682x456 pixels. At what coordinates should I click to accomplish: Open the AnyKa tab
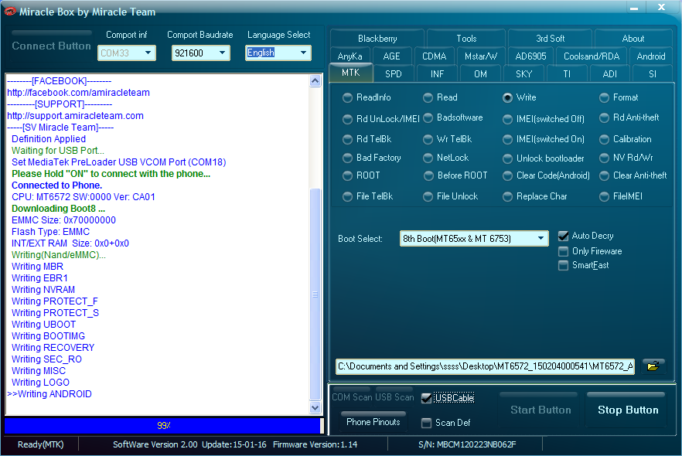coord(350,56)
